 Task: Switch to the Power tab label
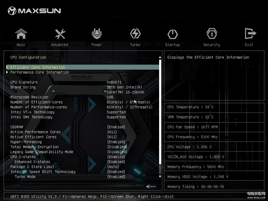[x=97, y=45]
